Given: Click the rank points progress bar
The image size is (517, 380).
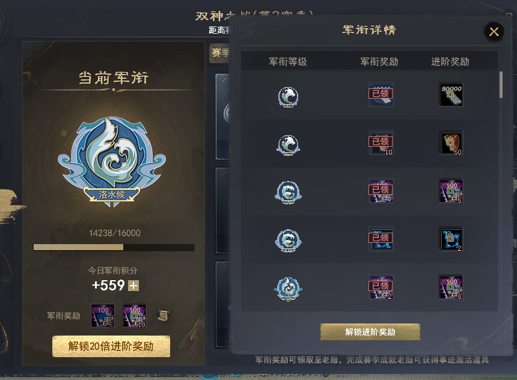Looking at the screenshot, I should tap(114, 247).
